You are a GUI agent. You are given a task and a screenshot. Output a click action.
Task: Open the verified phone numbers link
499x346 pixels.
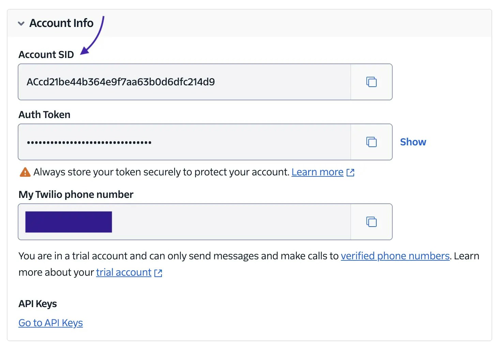395,256
